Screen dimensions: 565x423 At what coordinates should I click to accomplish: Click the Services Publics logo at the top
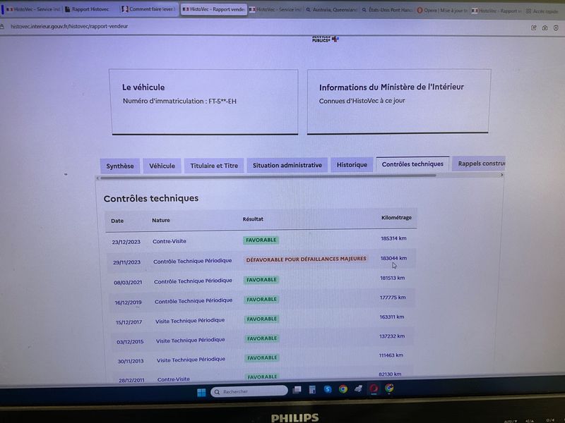pyautogui.click(x=326, y=39)
